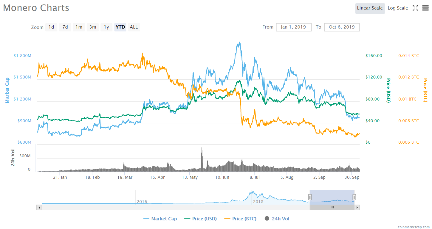Click the $1 800M market cap axis label
Screen dimensions: 432x229
coord(22,56)
